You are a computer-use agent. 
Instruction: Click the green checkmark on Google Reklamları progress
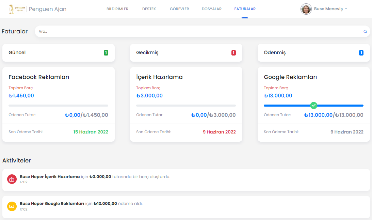click(x=313, y=106)
